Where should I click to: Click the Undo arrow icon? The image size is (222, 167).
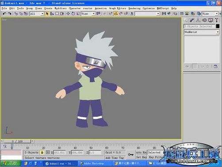pos(4,14)
